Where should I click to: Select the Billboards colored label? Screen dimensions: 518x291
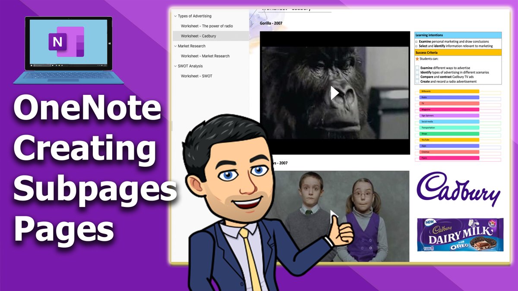point(449,91)
